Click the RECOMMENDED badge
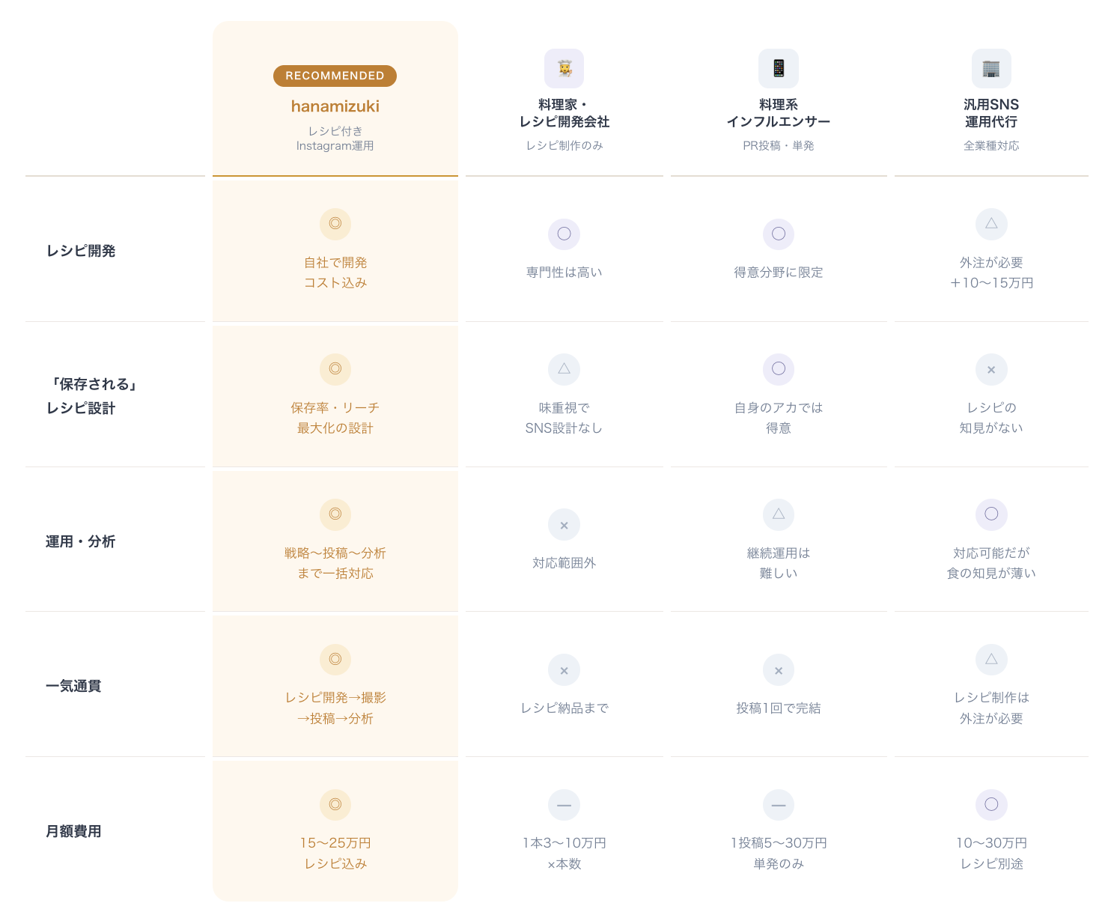Screen dimensions: 1120x918 click(x=335, y=76)
